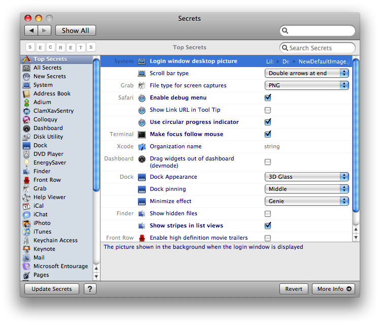The width and height of the screenshot is (380, 325).
Task: Click Terminal icon beside Make focus follow mouse
Action: [142, 135]
